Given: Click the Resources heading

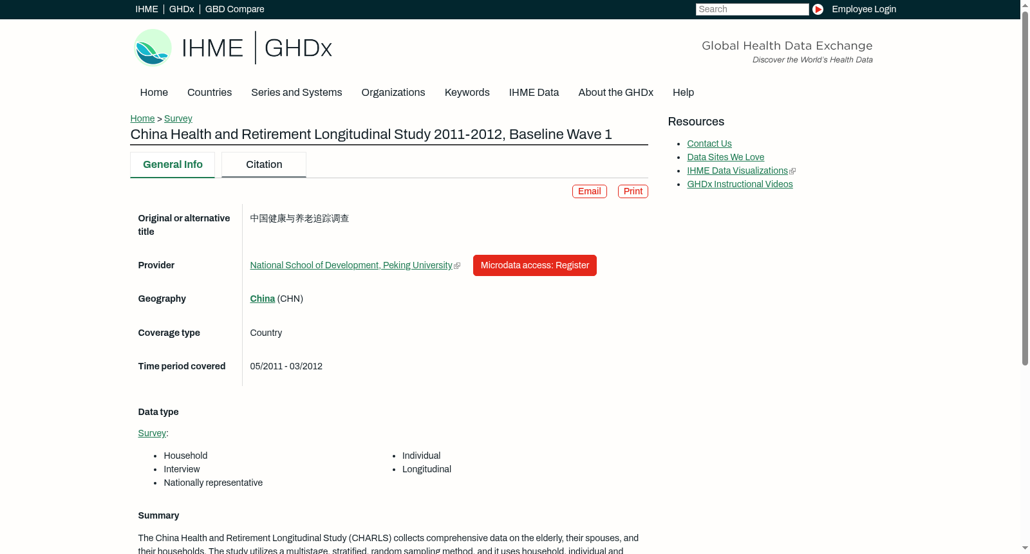Looking at the screenshot, I should (x=696, y=122).
